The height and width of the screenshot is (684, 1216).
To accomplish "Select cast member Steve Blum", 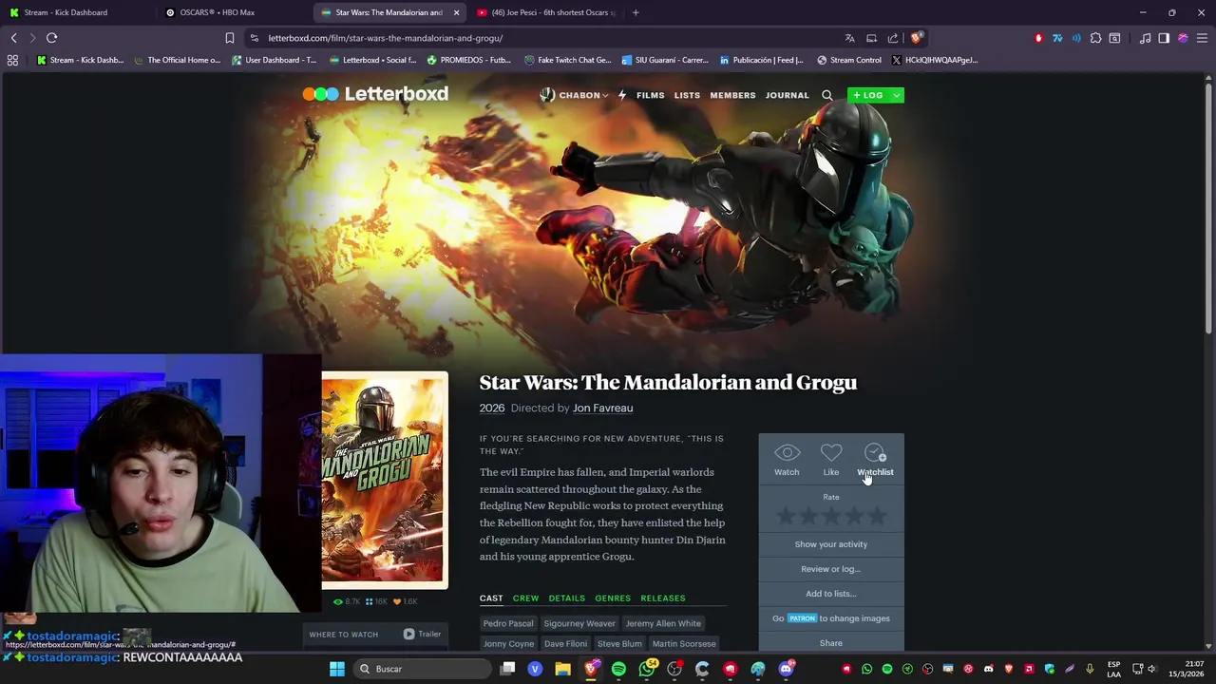I will tap(619, 644).
